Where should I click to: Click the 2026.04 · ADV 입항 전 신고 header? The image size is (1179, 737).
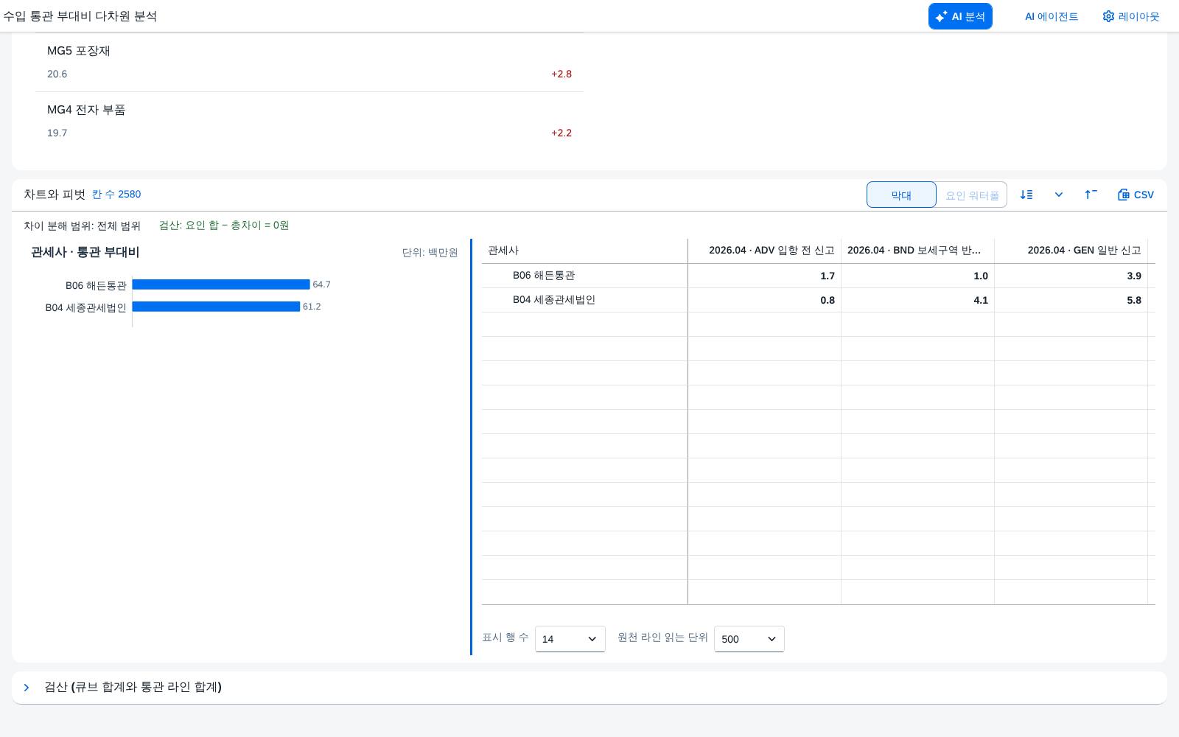(x=765, y=251)
